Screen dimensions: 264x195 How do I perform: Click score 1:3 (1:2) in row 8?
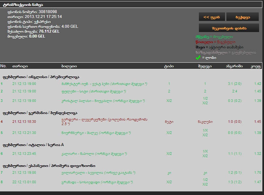235,182
